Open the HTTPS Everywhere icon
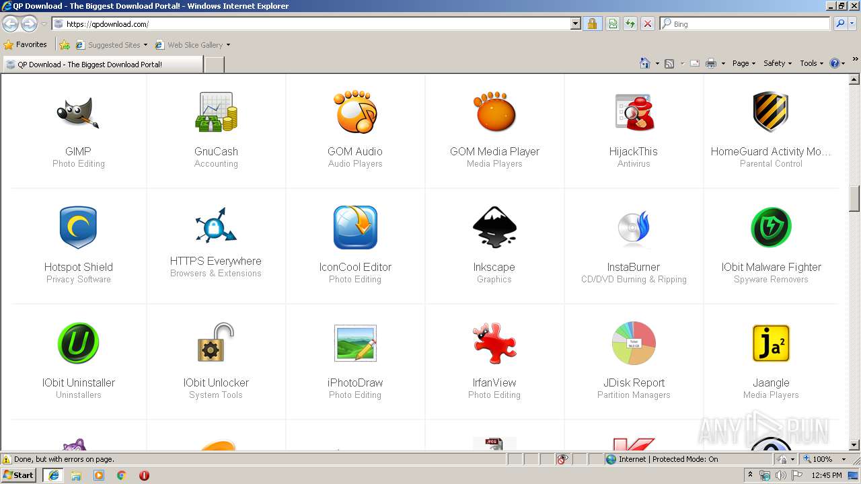Screen dimensions: 861x484 (x=216, y=225)
